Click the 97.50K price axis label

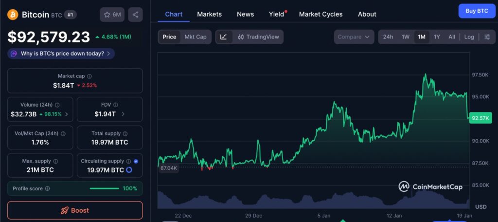480,75
